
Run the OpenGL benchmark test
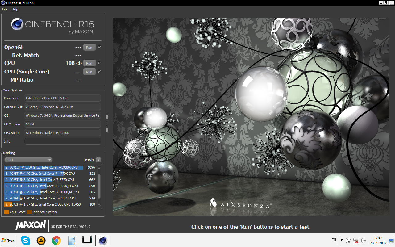tap(89, 48)
